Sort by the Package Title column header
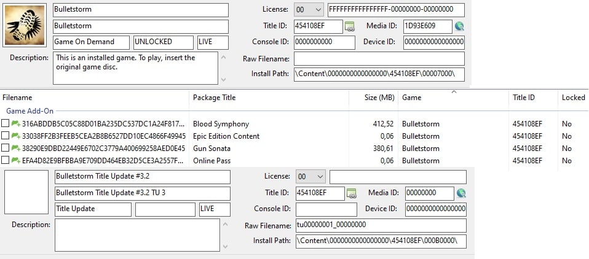The image size is (589, 259). [x=269, y=98]
